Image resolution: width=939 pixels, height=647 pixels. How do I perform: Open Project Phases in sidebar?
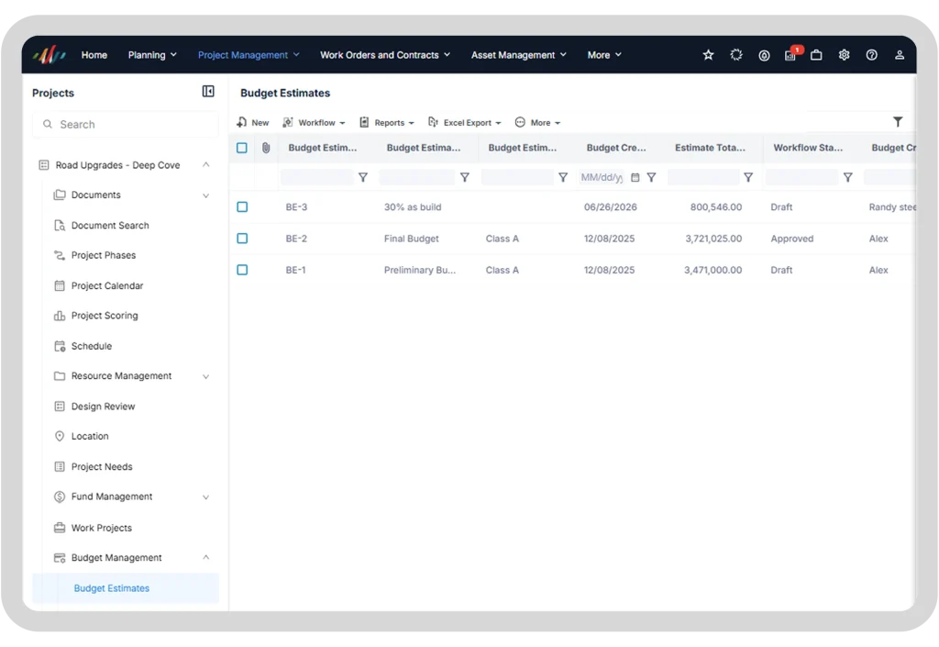click(x=94, y=255)
